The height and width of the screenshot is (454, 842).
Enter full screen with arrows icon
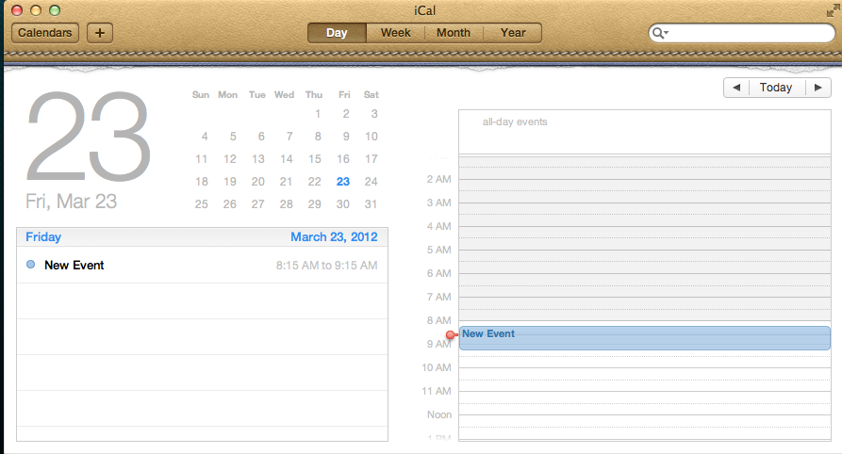[x=834, y=10]
